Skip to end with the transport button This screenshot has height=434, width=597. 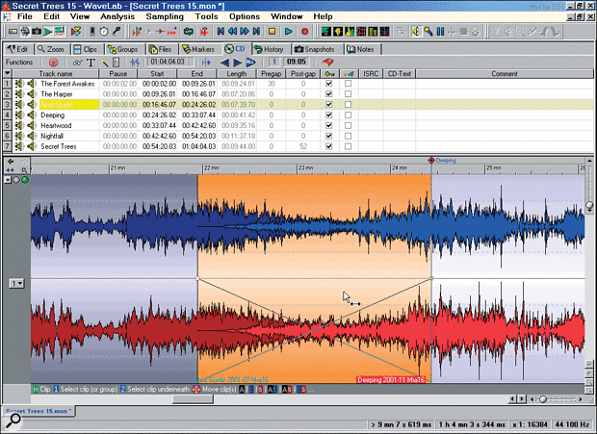click(257, 31)
